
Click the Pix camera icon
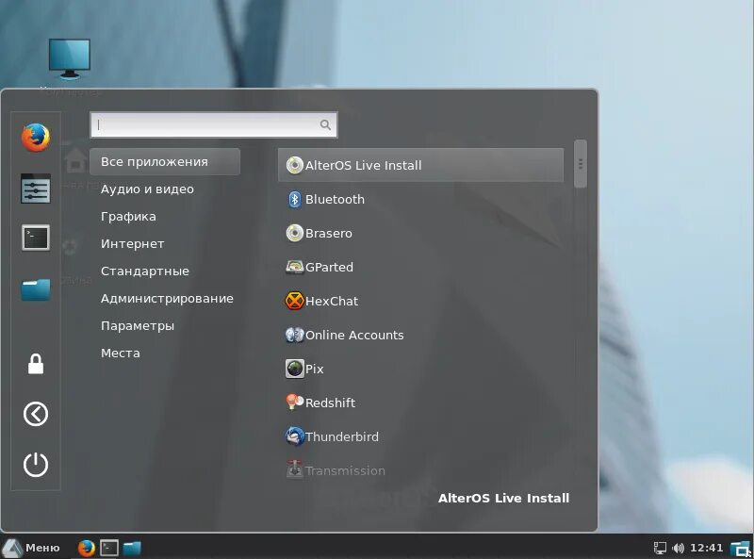[294, 369]
